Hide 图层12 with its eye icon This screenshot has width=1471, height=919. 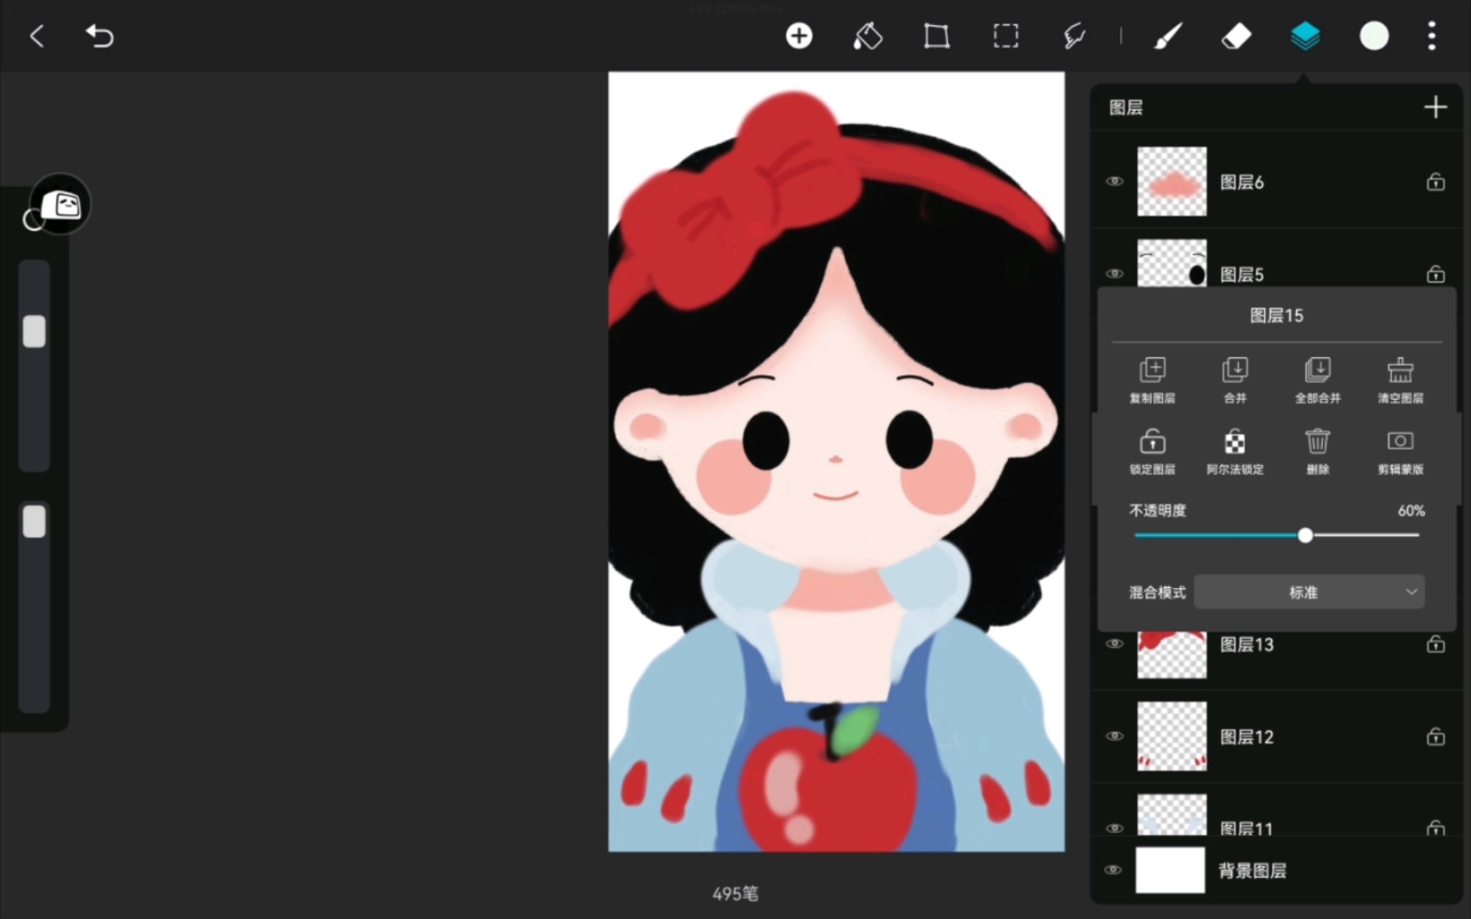(x=1114, y=736)
